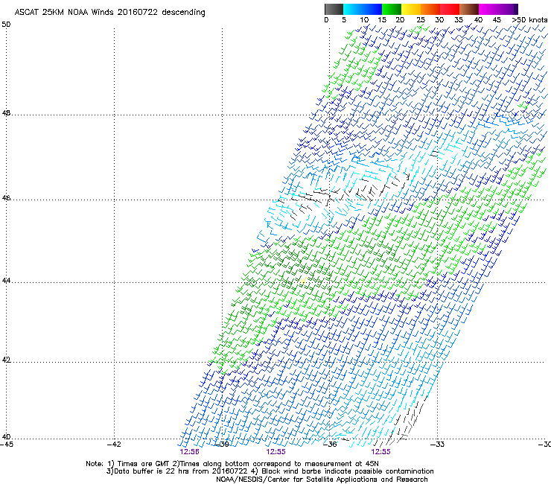This screenshot has width=551, height=484.
Task: Pick the brown 35-40 knots legend segment
Action: coord(469,9)
